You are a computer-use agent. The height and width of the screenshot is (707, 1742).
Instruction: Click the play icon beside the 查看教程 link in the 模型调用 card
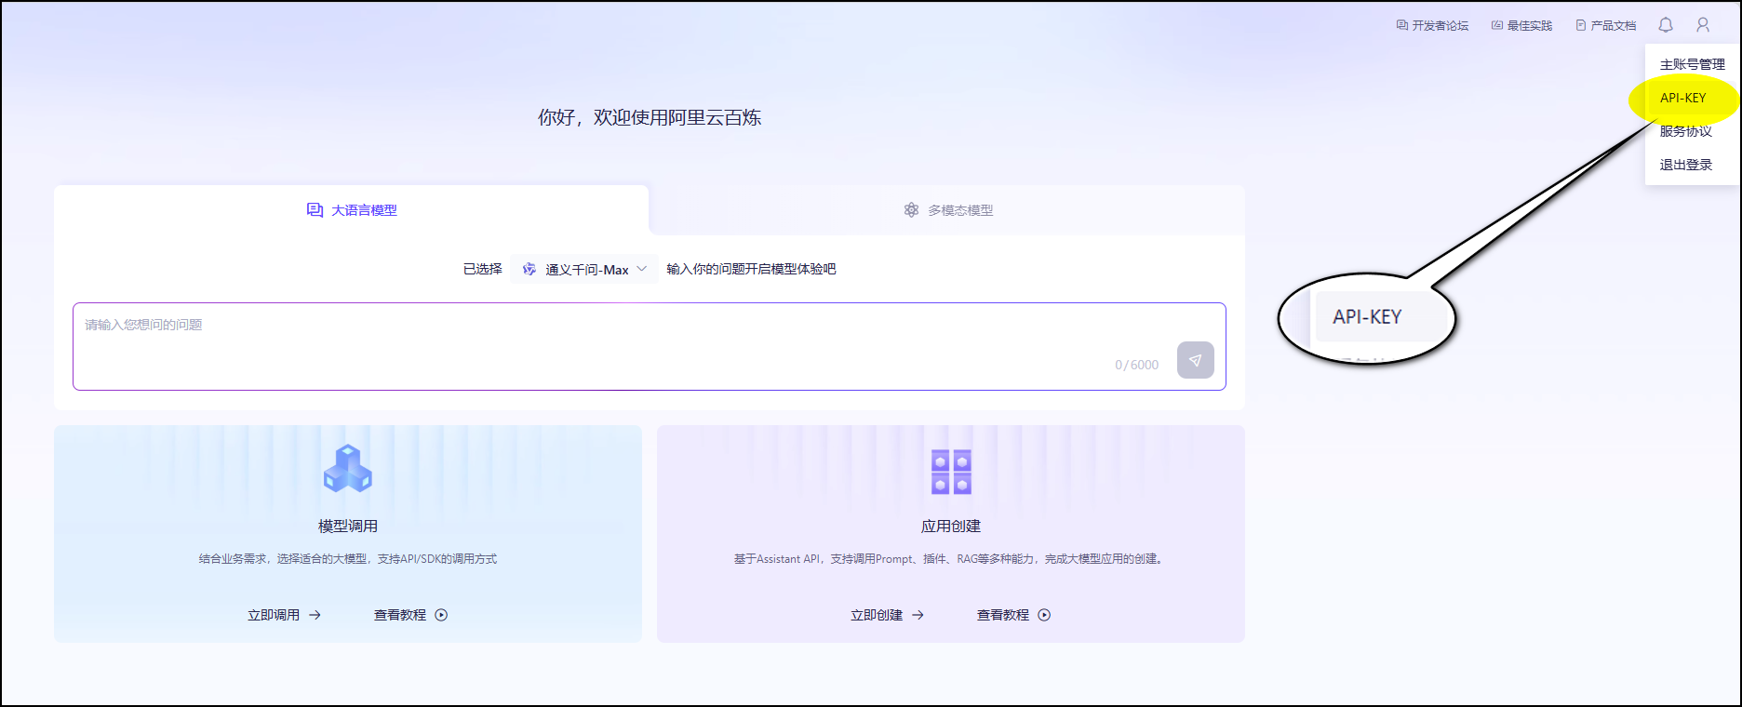[x=441, y=615]
